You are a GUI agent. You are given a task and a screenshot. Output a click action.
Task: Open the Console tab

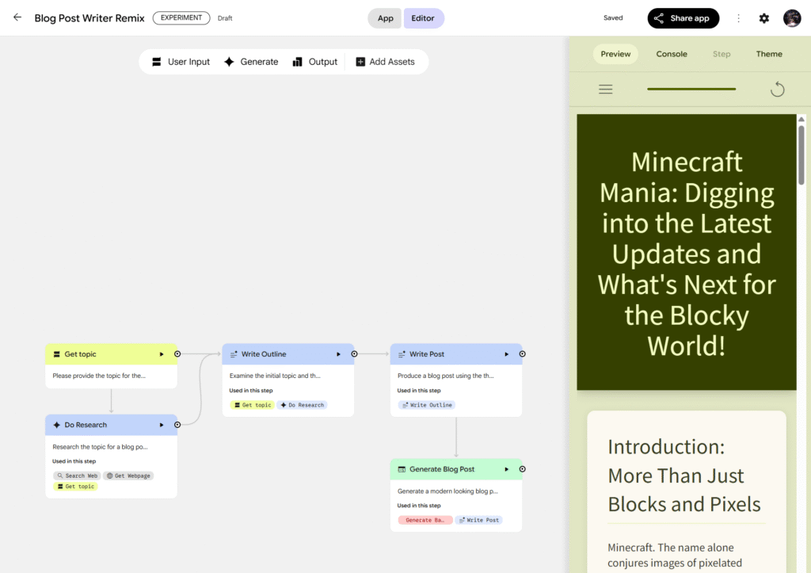tap(672, 54)
